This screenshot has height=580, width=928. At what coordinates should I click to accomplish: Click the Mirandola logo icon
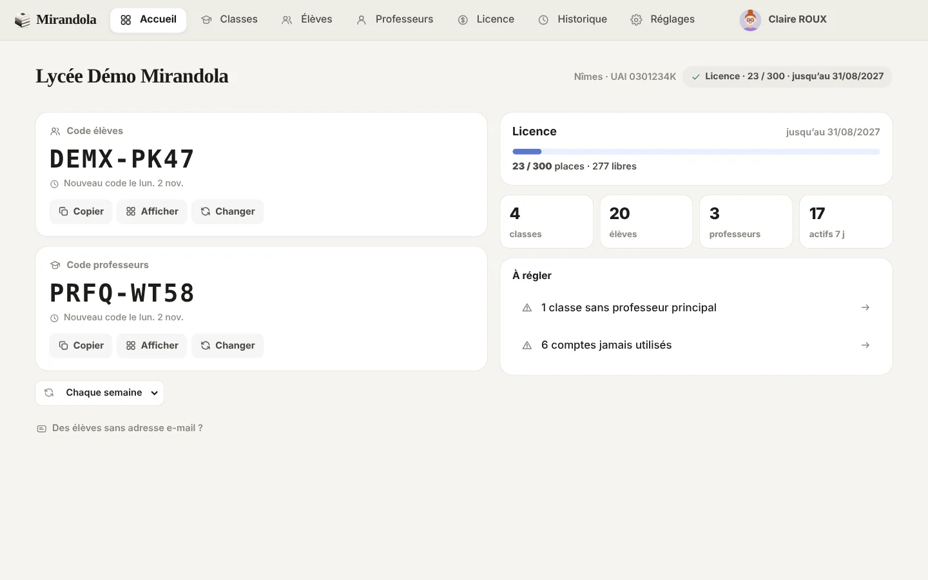[x=23, y=20]
